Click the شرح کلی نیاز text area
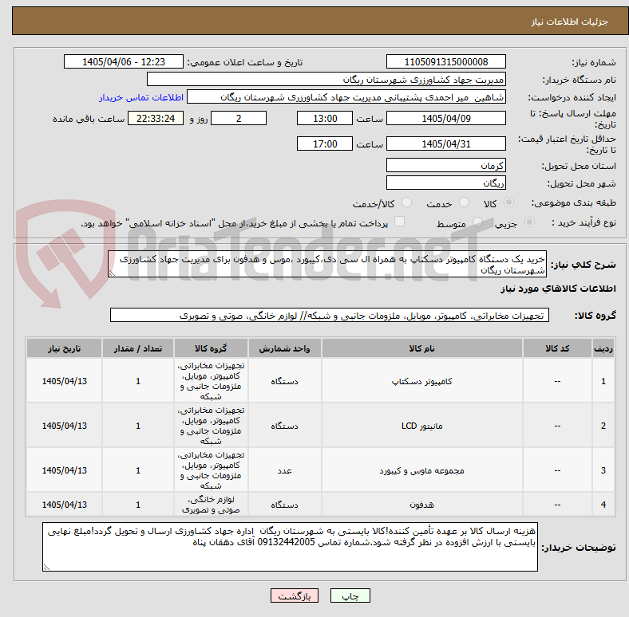629x617 pixels. pos(327,264)
